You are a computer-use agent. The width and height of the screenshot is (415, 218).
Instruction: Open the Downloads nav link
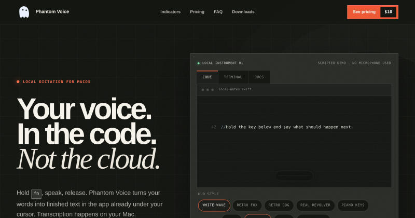[x=243, y=12]
